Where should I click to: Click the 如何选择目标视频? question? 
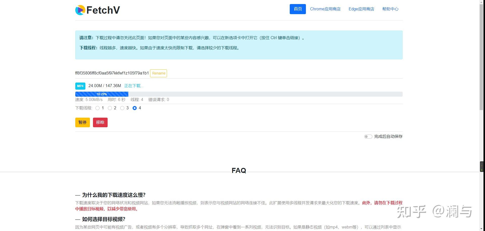coord(104,219)
